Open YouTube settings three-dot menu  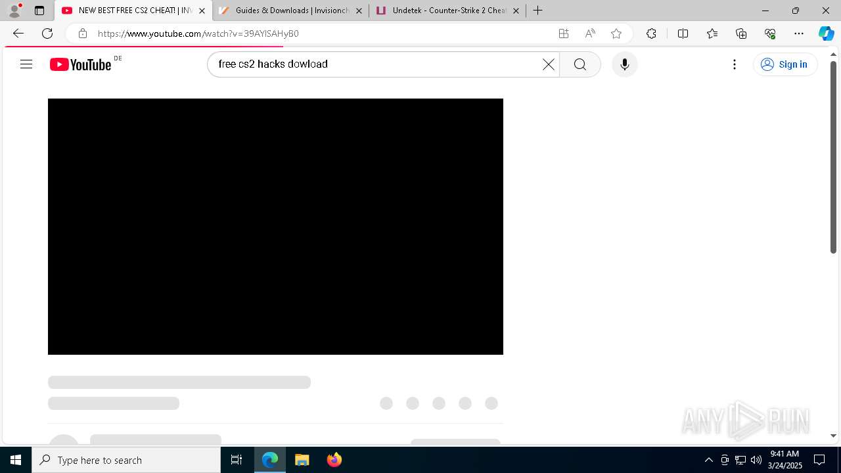coord(735,64)
